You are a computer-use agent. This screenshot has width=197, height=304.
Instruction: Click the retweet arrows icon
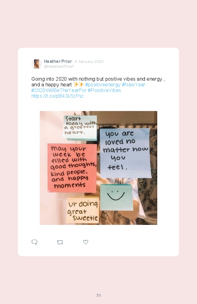(x=60, y=242)
